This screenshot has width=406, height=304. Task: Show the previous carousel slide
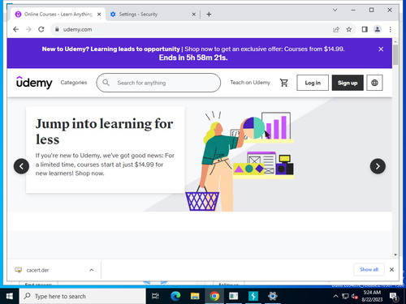(21, 166)
